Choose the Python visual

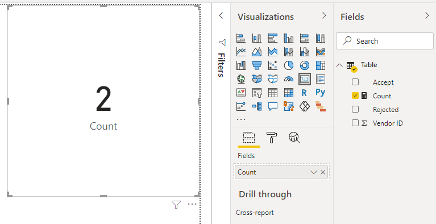click(x=321, y=92)
